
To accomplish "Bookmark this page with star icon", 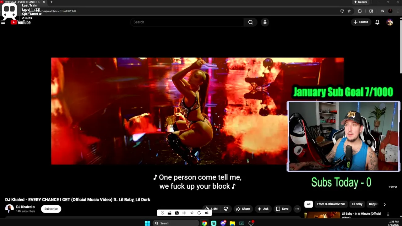I will [349, 11].
